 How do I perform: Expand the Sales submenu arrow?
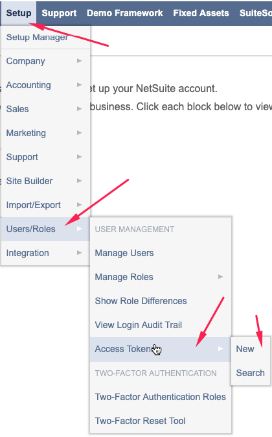(80, 109)
